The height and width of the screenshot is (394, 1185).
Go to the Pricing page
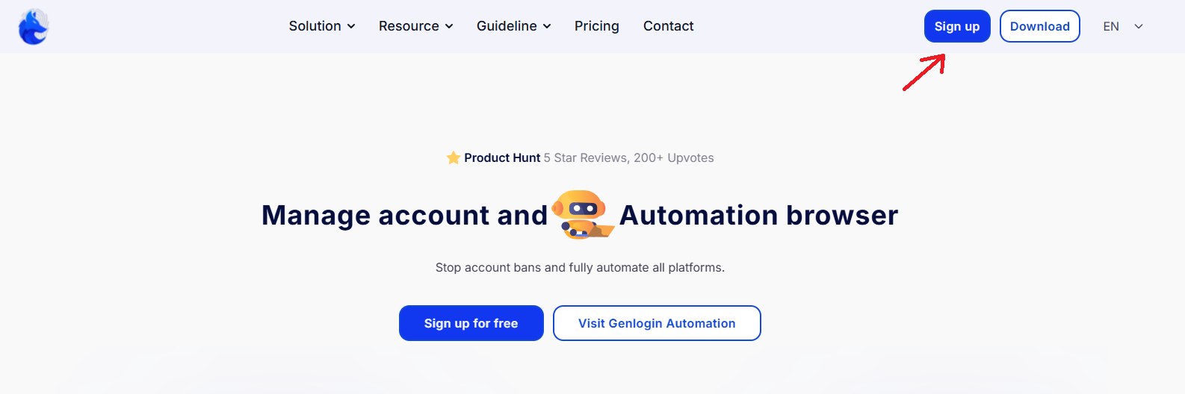(x=597, y=26)
